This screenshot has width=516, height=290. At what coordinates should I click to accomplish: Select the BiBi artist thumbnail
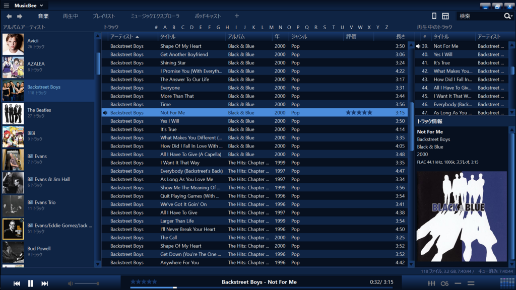click(x=13, y=136)
